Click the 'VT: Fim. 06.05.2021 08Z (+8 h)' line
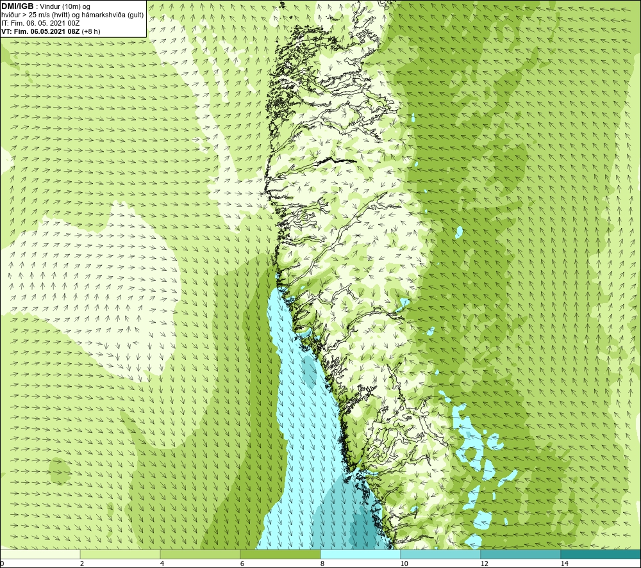 (x=51, y=31)
